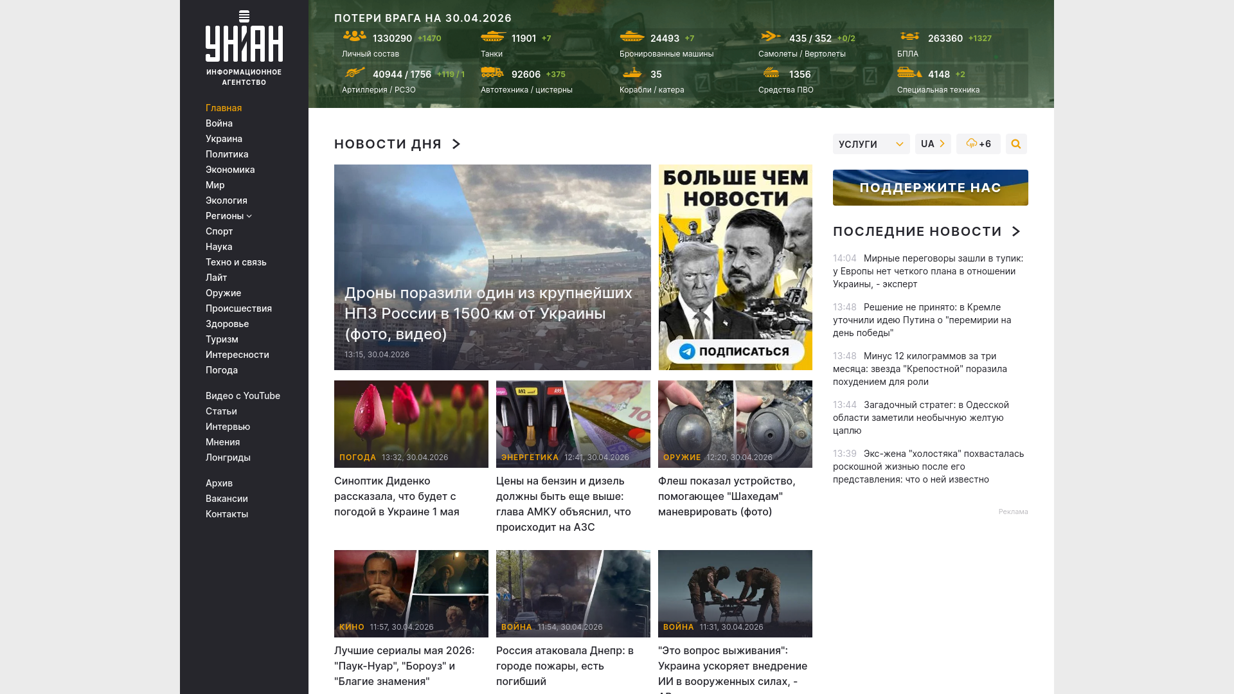The image size is (1234, 694).
Task: Open the Происшествия section
Action: (238, 308)
